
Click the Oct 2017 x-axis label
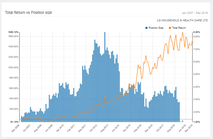[x=160, y=128]
